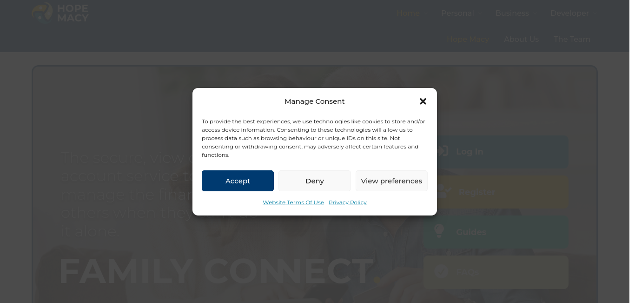Click the FAQs checkmark circle icon
Viewport: 635px width, 303px height.
click(441, 272)
